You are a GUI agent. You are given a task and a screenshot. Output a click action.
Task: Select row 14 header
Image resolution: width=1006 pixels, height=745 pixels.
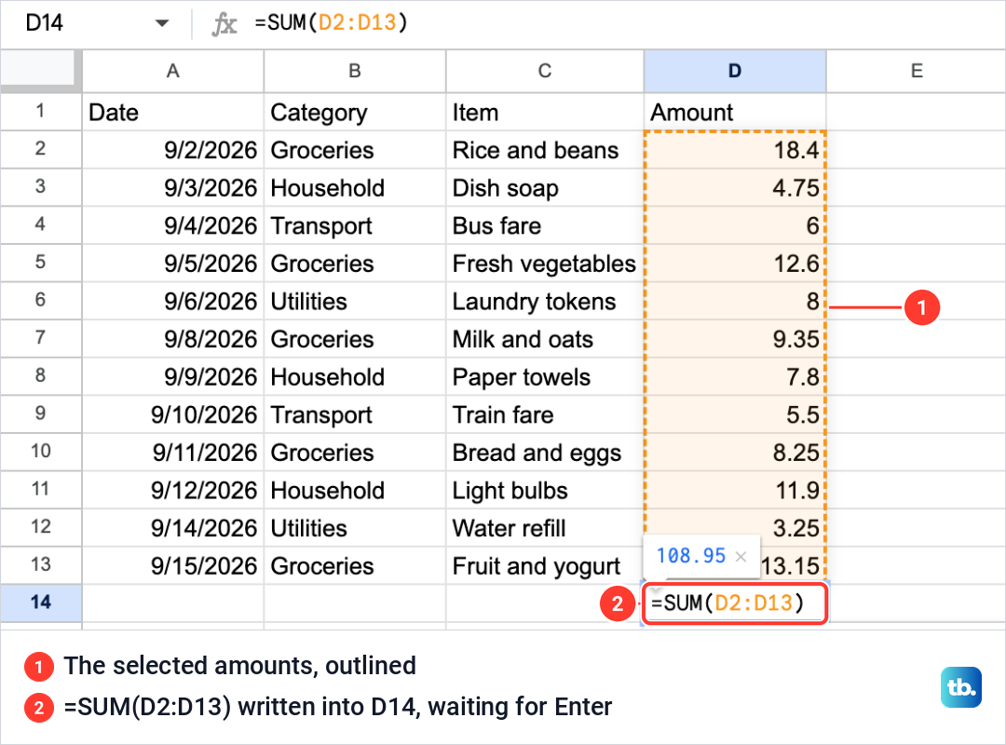click(40, 603)
